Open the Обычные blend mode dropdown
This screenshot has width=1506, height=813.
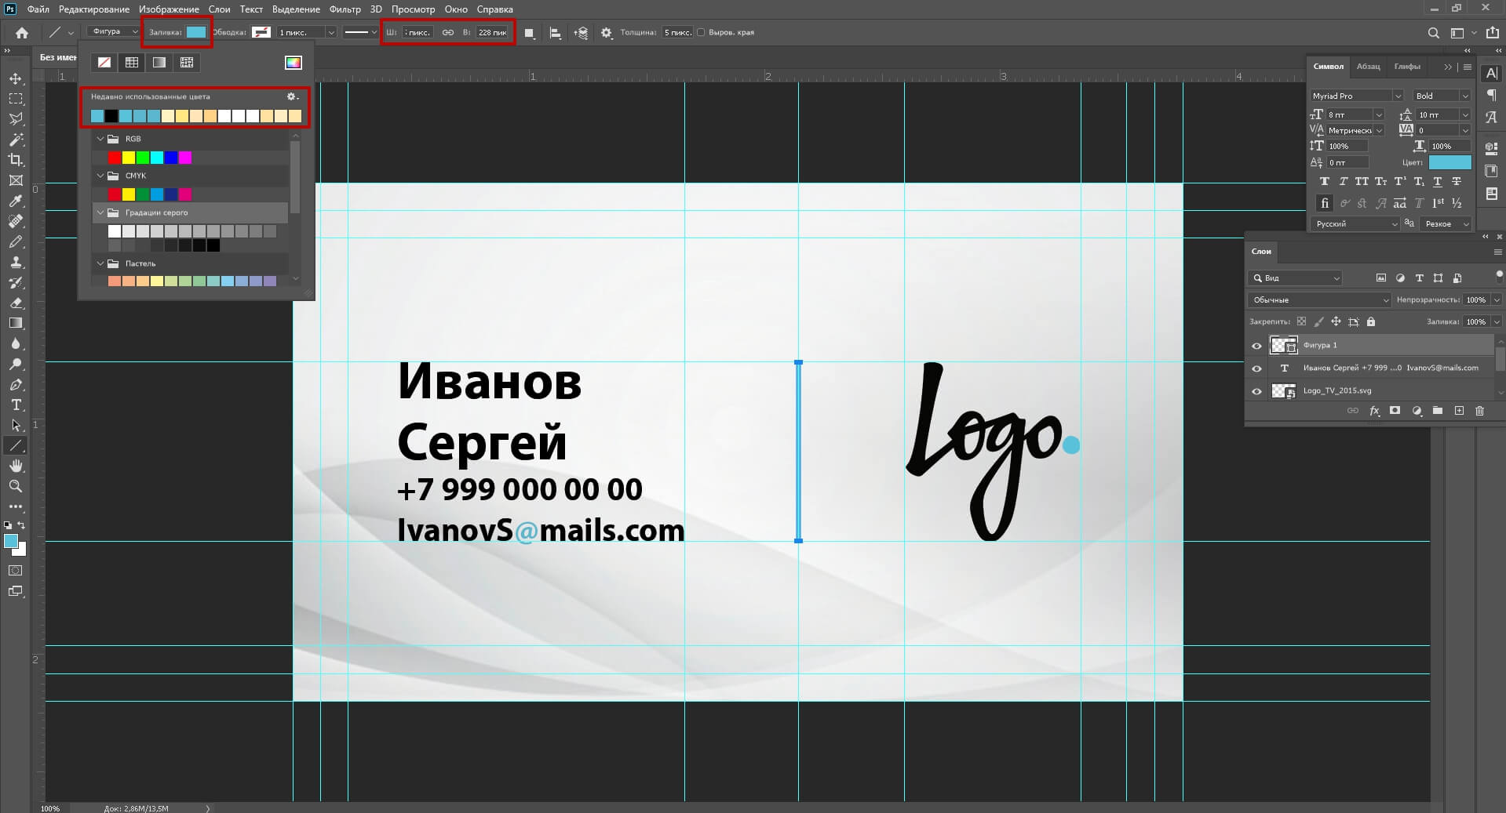(1319, 300)
